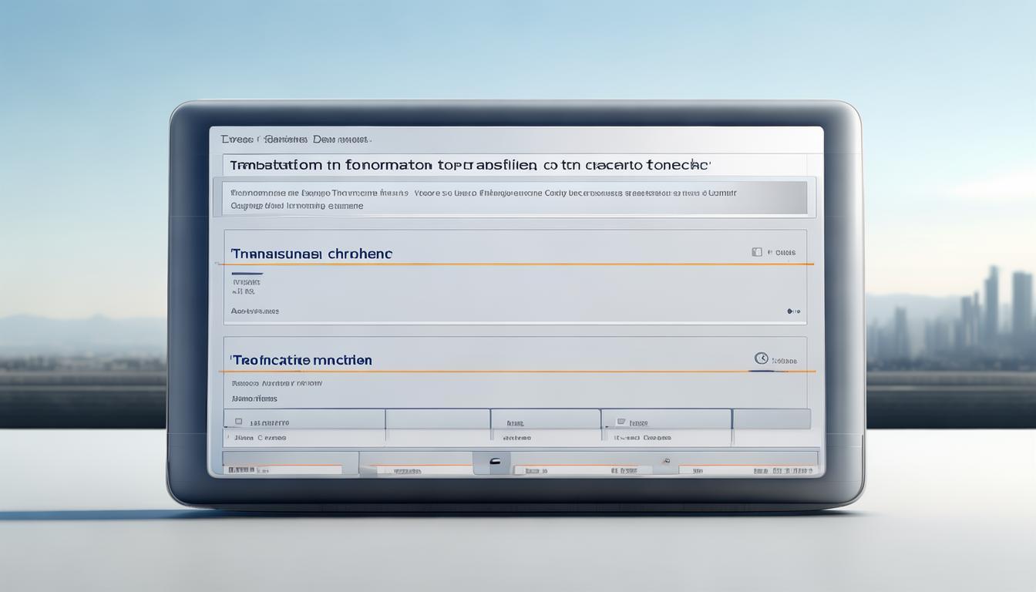Tick the checkbox in the first table column header
Viewport: 1036px width, 592px height.
coord(238,422)
